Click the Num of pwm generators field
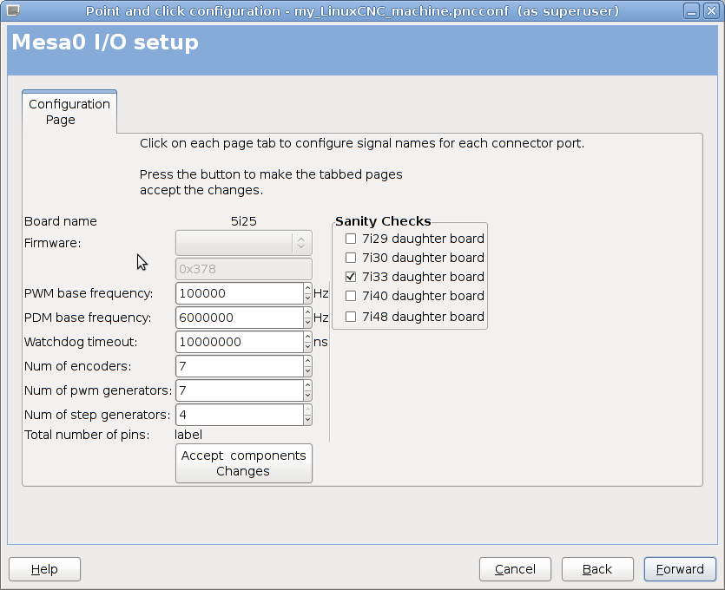Screen dimensions: 725x590 coord(240,390)
